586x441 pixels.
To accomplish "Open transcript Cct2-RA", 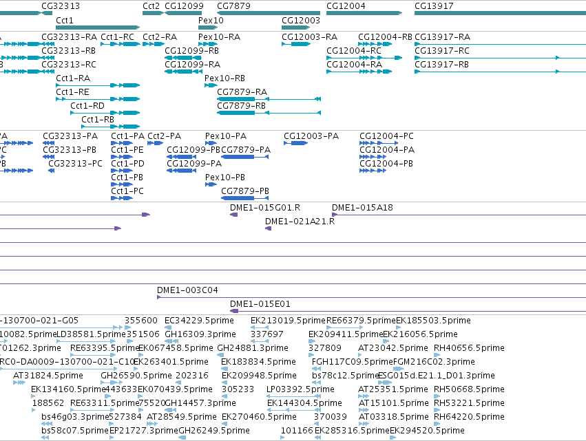I will tap(160, 37).
